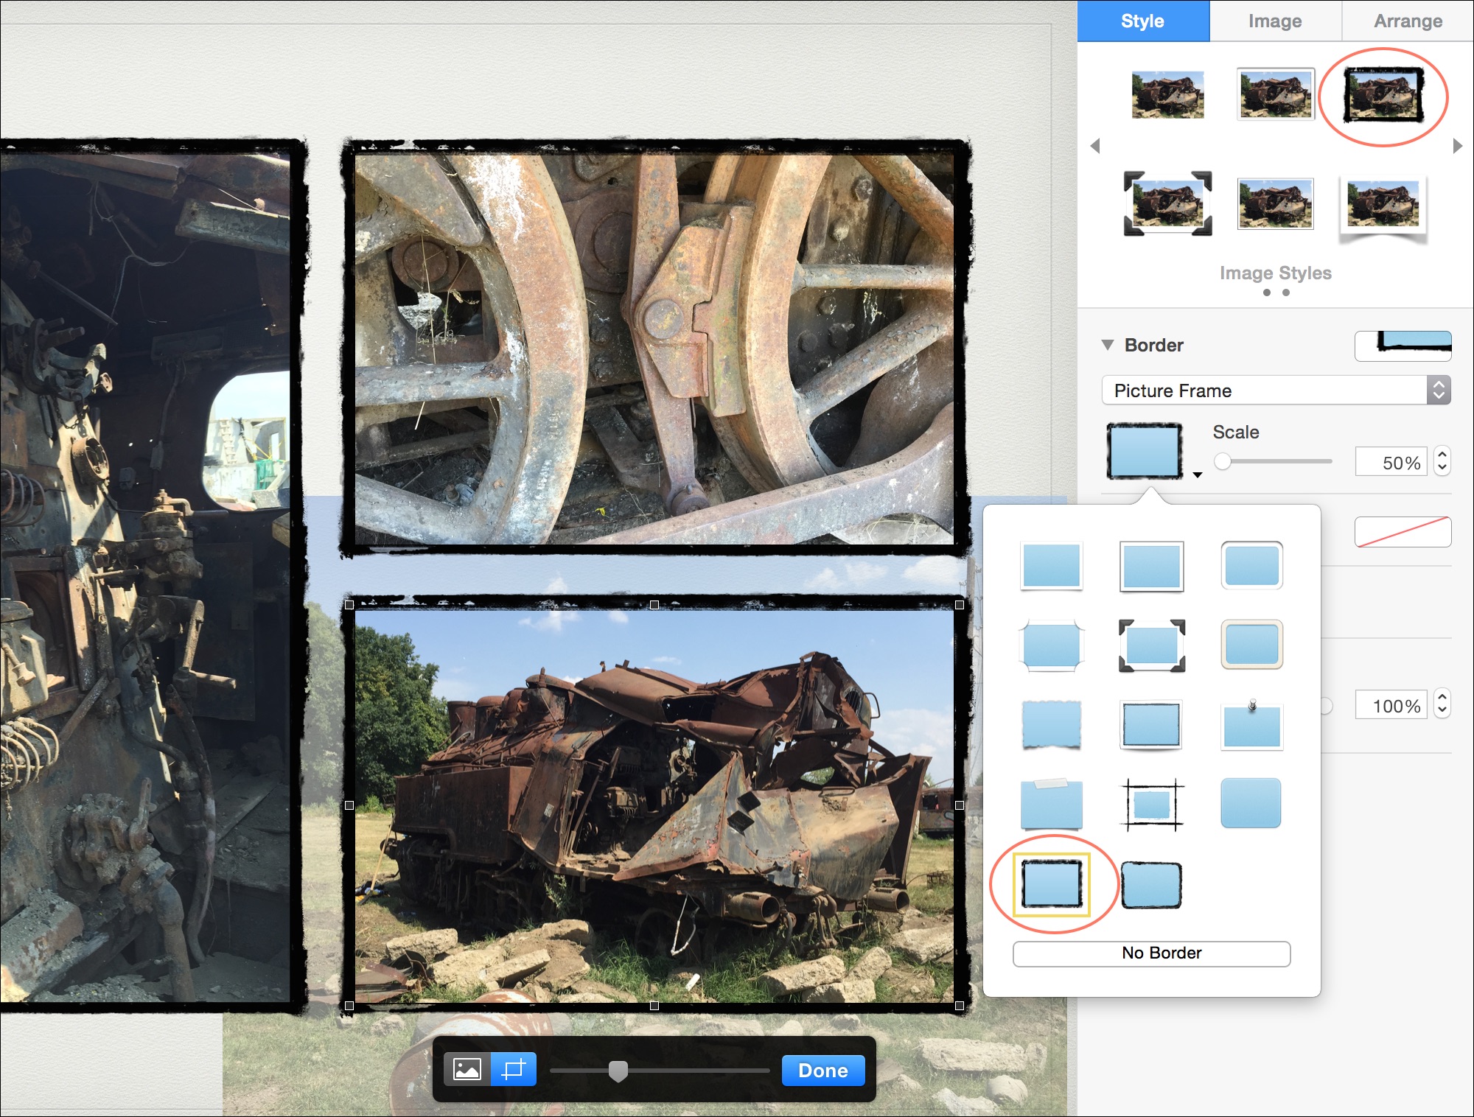Apply the photo-corners image style thumbnail

[1167, 204]
